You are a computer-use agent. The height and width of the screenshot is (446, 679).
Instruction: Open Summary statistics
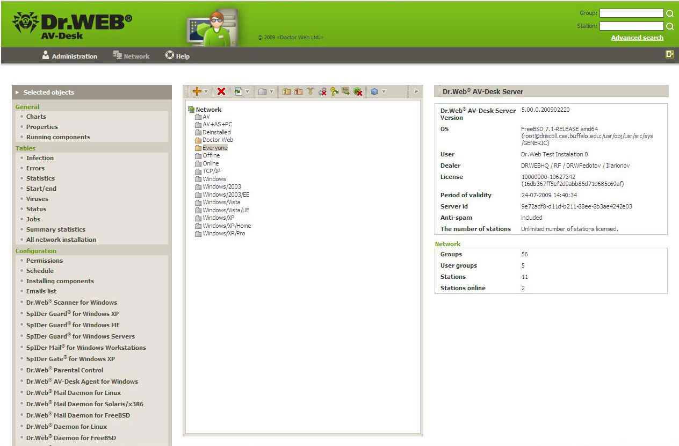coord(56,229)
